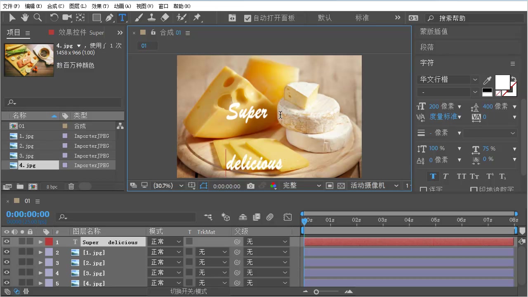Open grid and guide options
The width and height of the screenshot is (528, 297).
[192, 186]
